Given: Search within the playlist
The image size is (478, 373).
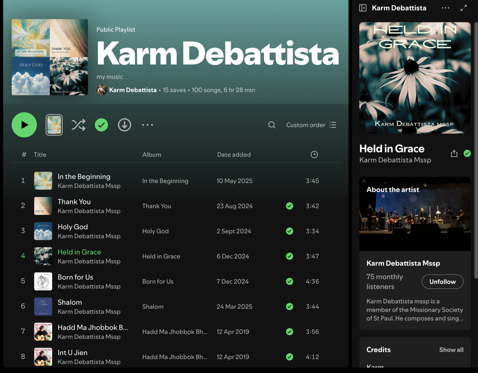Looking at the screenshot, I should pyautogui.click(x=272, y=125).
